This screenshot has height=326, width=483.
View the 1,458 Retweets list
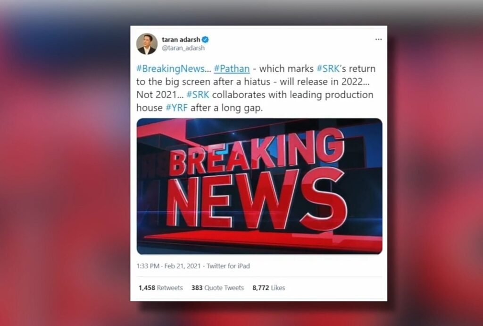160,288
